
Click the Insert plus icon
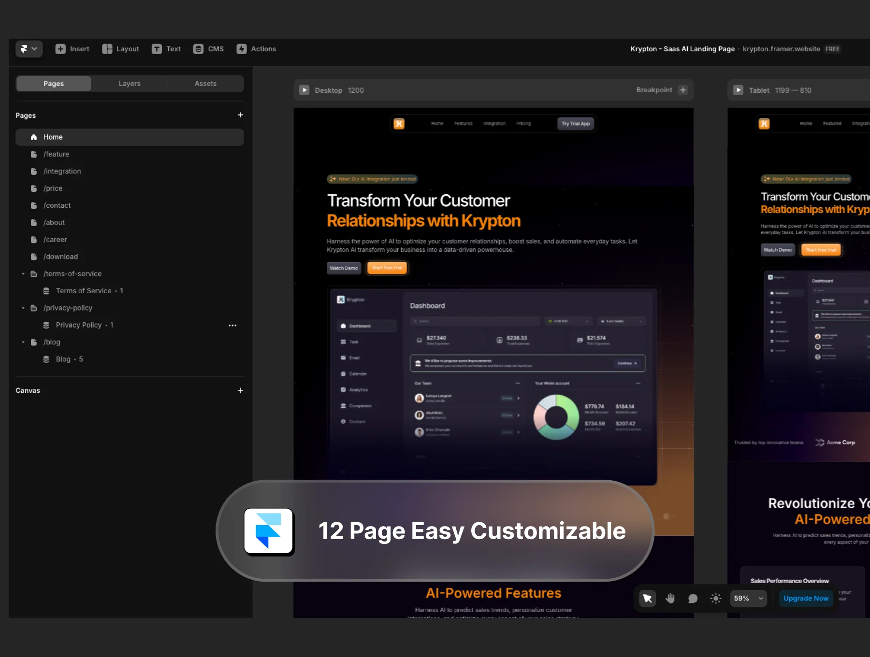click(x=60, y=49)
